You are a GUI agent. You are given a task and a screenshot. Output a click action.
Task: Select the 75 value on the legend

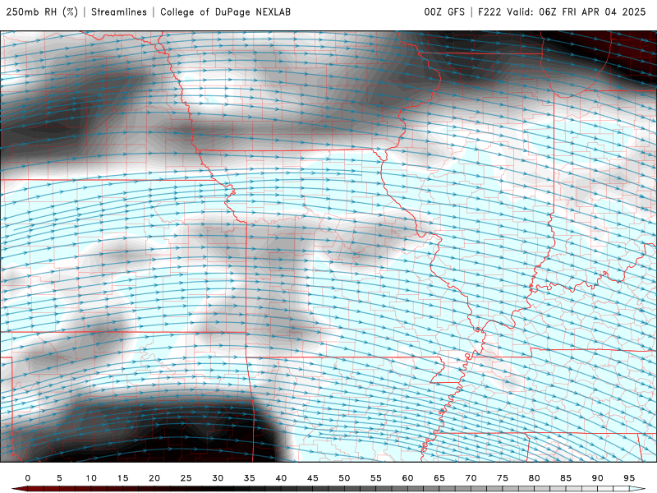pyautogui.click(x=503, y=478)
